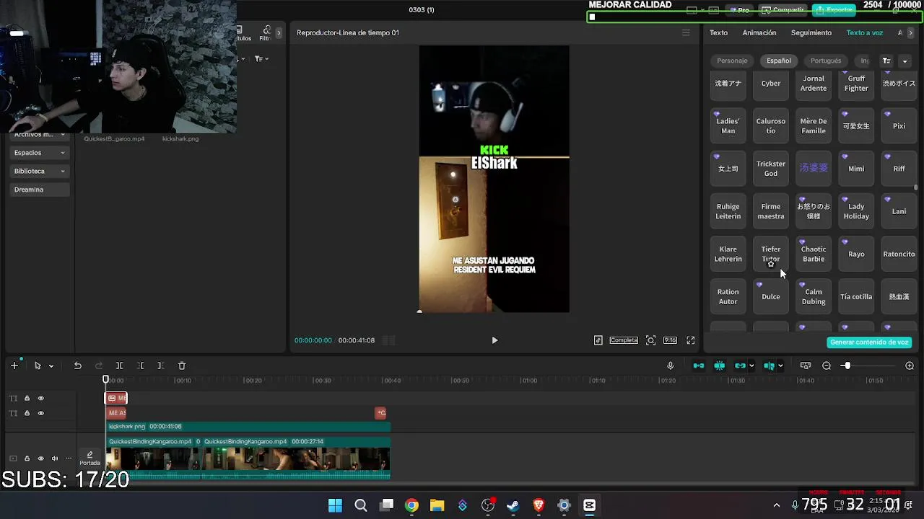Open more options for the main video track
The height and width of the screenshot is (519, 924).
[67, 458]
